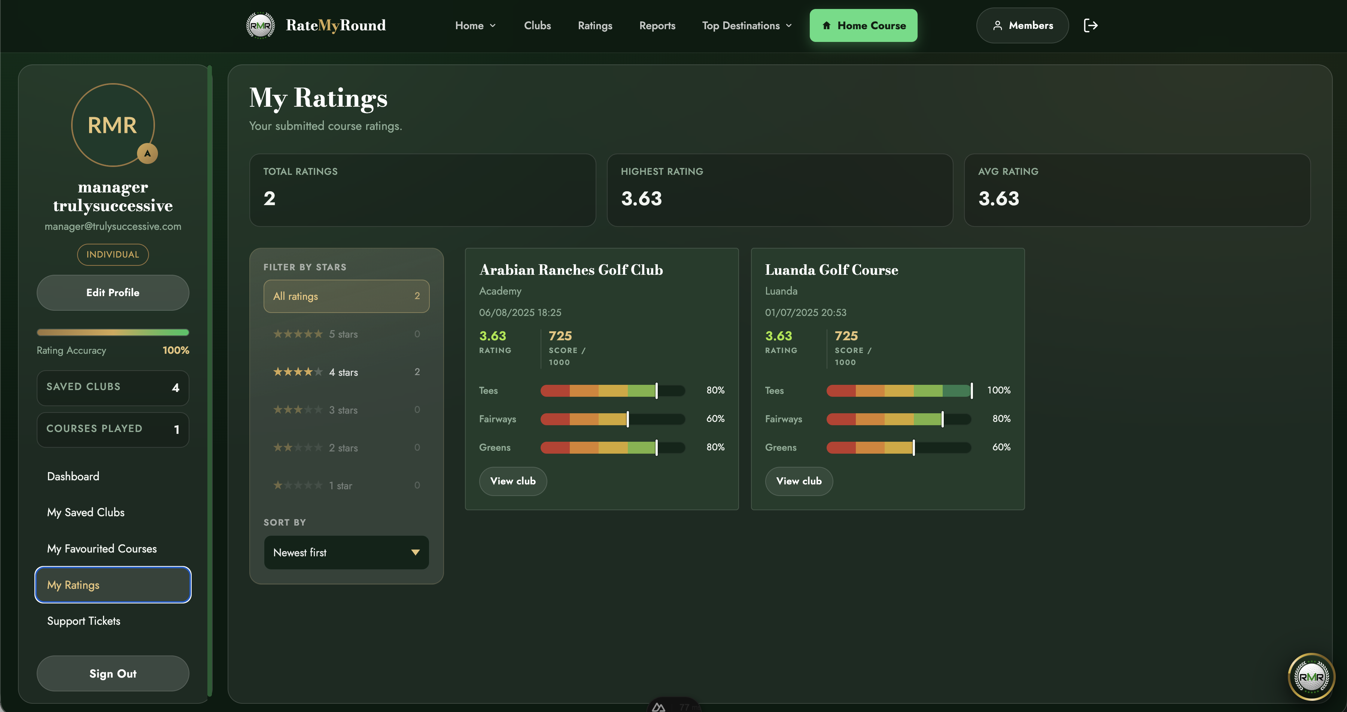Click Luanda Tees rating bar
The image size is (1347, 712).
click(x=899, y=390)
